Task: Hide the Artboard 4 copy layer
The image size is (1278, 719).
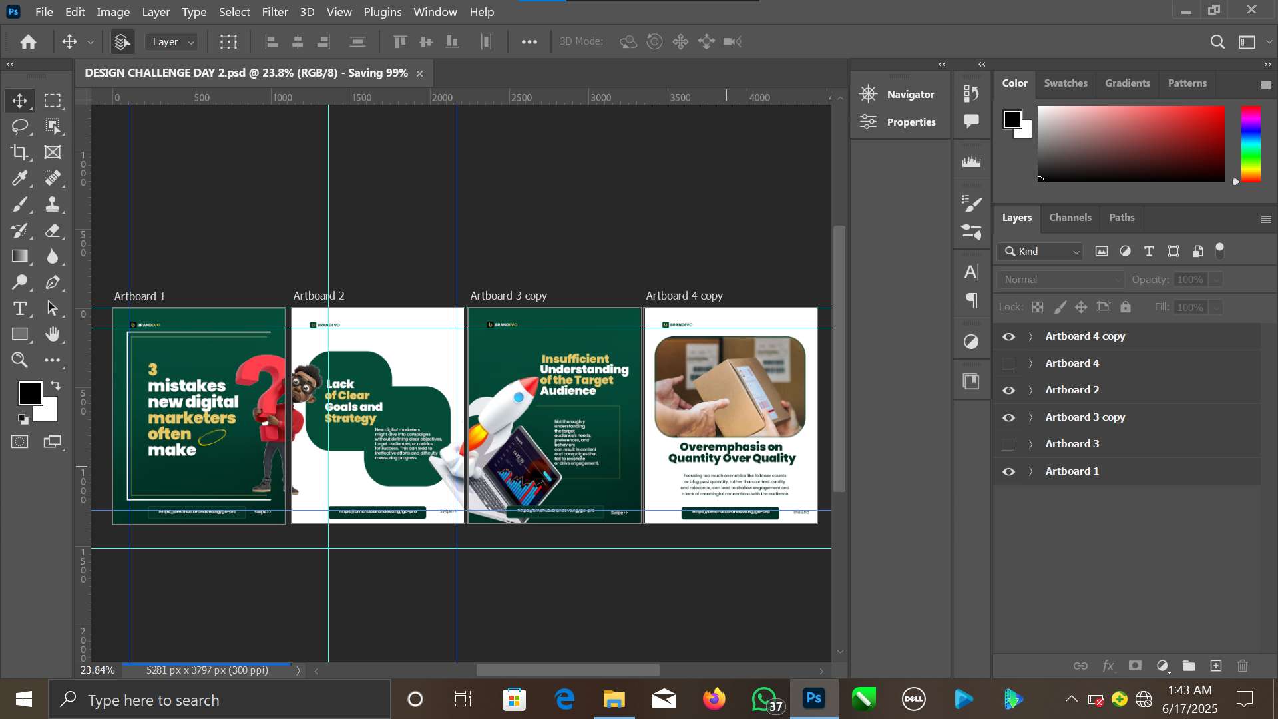Action: (1008, 336)
